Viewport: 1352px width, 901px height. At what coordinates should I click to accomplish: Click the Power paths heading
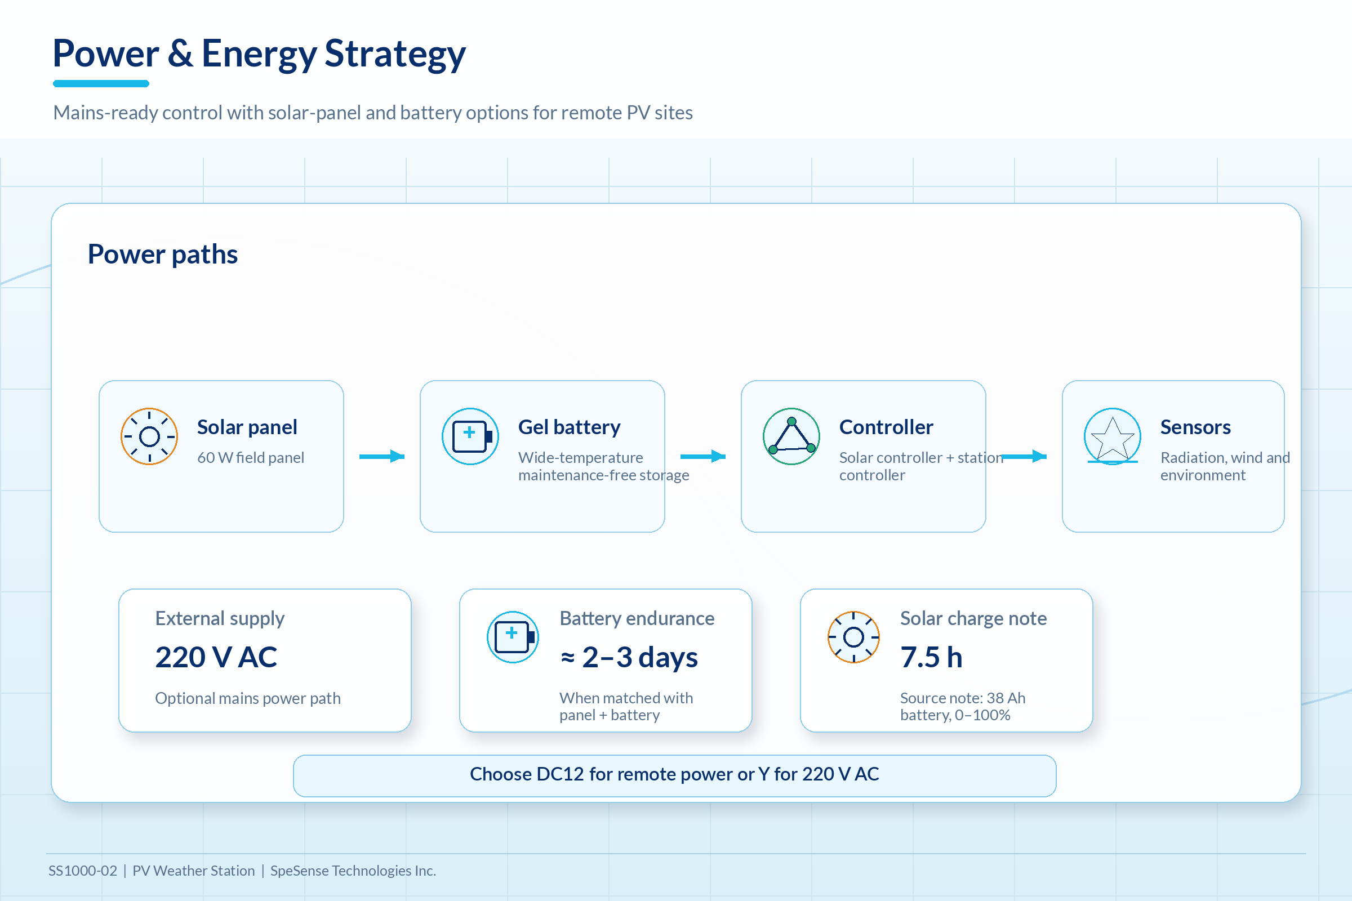coord(163,254)
